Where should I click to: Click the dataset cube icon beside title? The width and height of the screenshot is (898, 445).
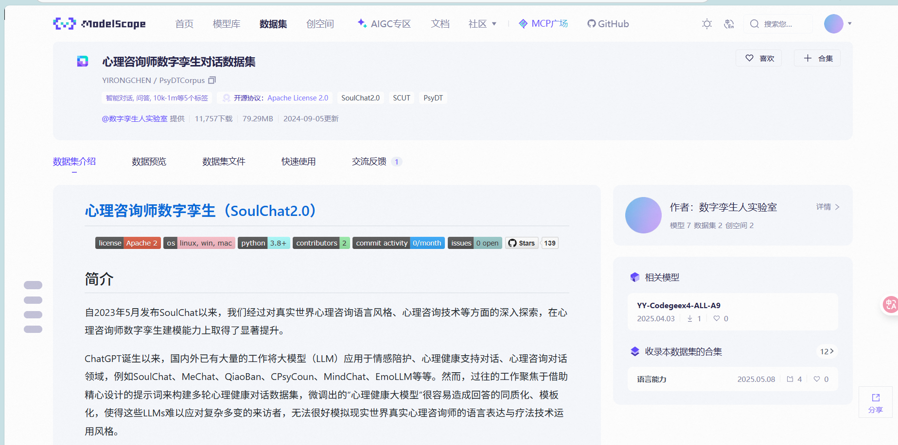pyautogui.click(x=83, y=61)
